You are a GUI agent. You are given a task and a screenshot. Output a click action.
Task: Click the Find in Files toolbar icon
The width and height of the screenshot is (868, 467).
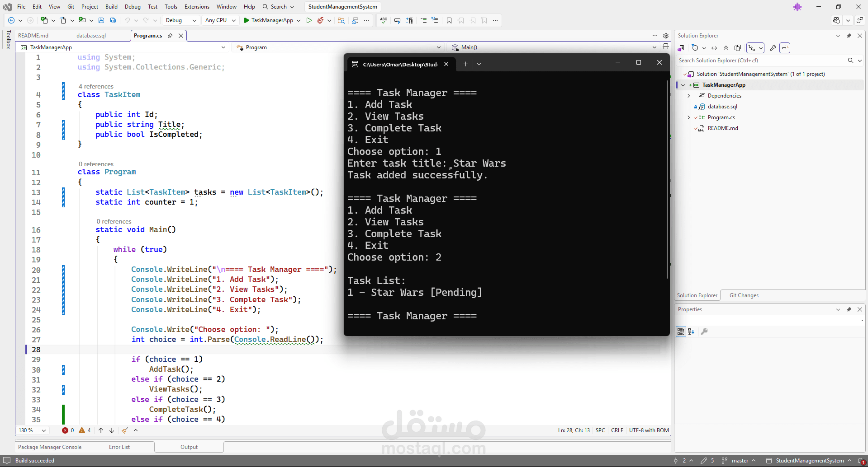click(342, 20)
